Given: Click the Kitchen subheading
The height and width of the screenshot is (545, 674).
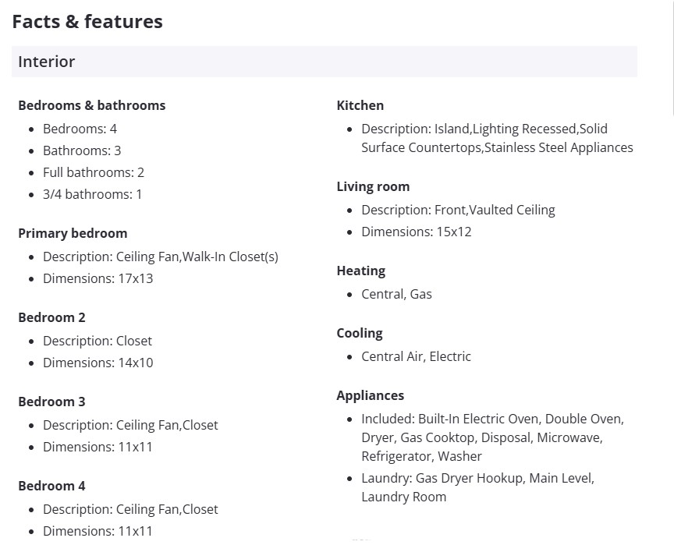Looking at the screenshot, I should coord(360,105).
